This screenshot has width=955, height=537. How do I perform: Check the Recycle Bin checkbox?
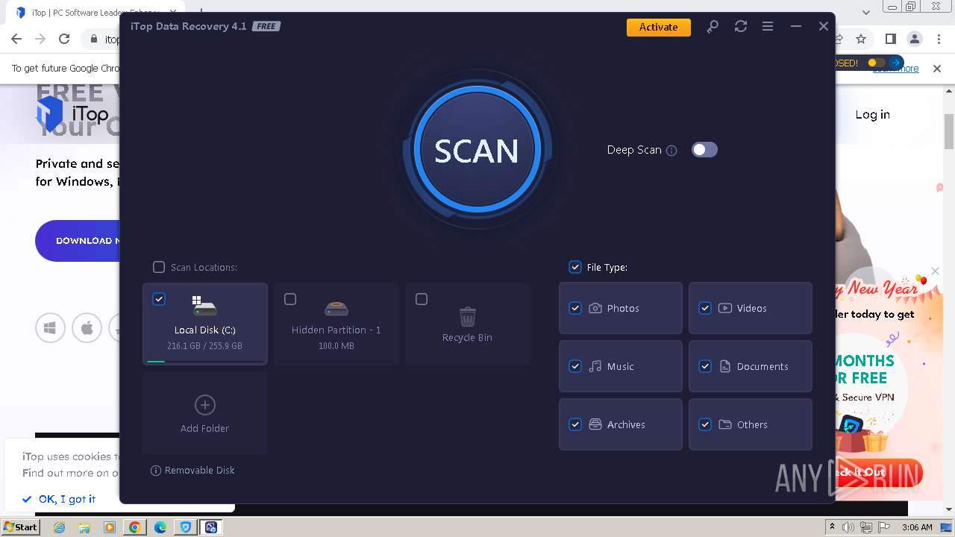click(x=422, y=299)
